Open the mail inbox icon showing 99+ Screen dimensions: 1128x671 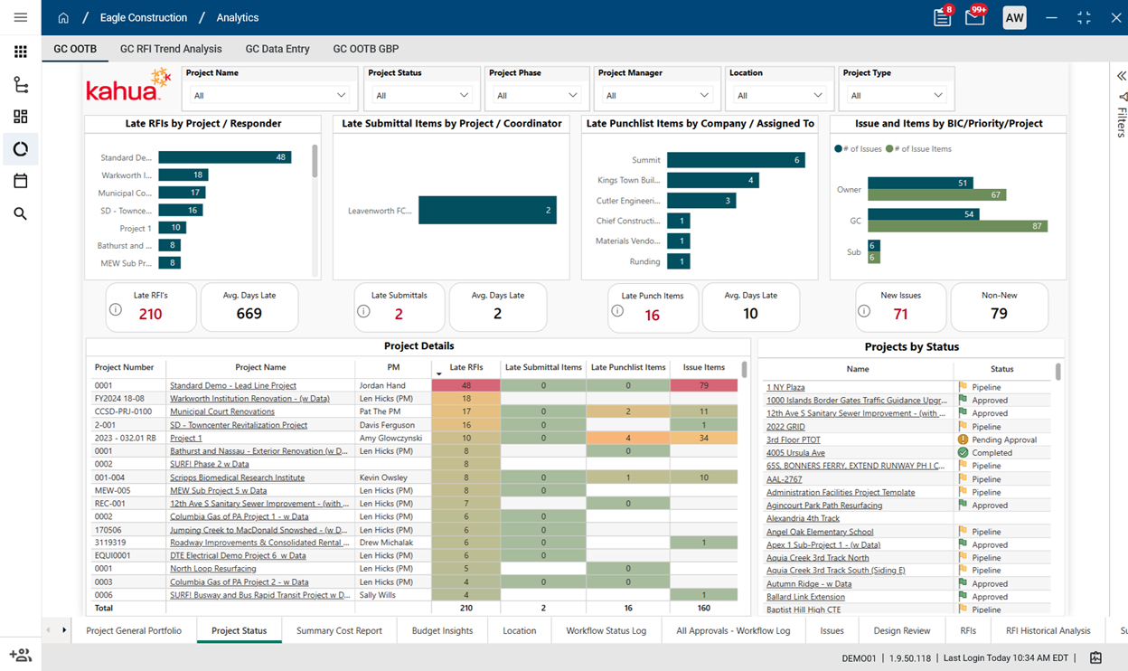point(974,18)
